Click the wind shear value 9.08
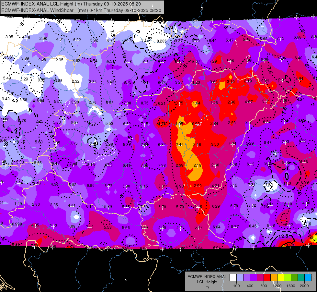This screenshot has height=292, width=317. tap(271, 225)
